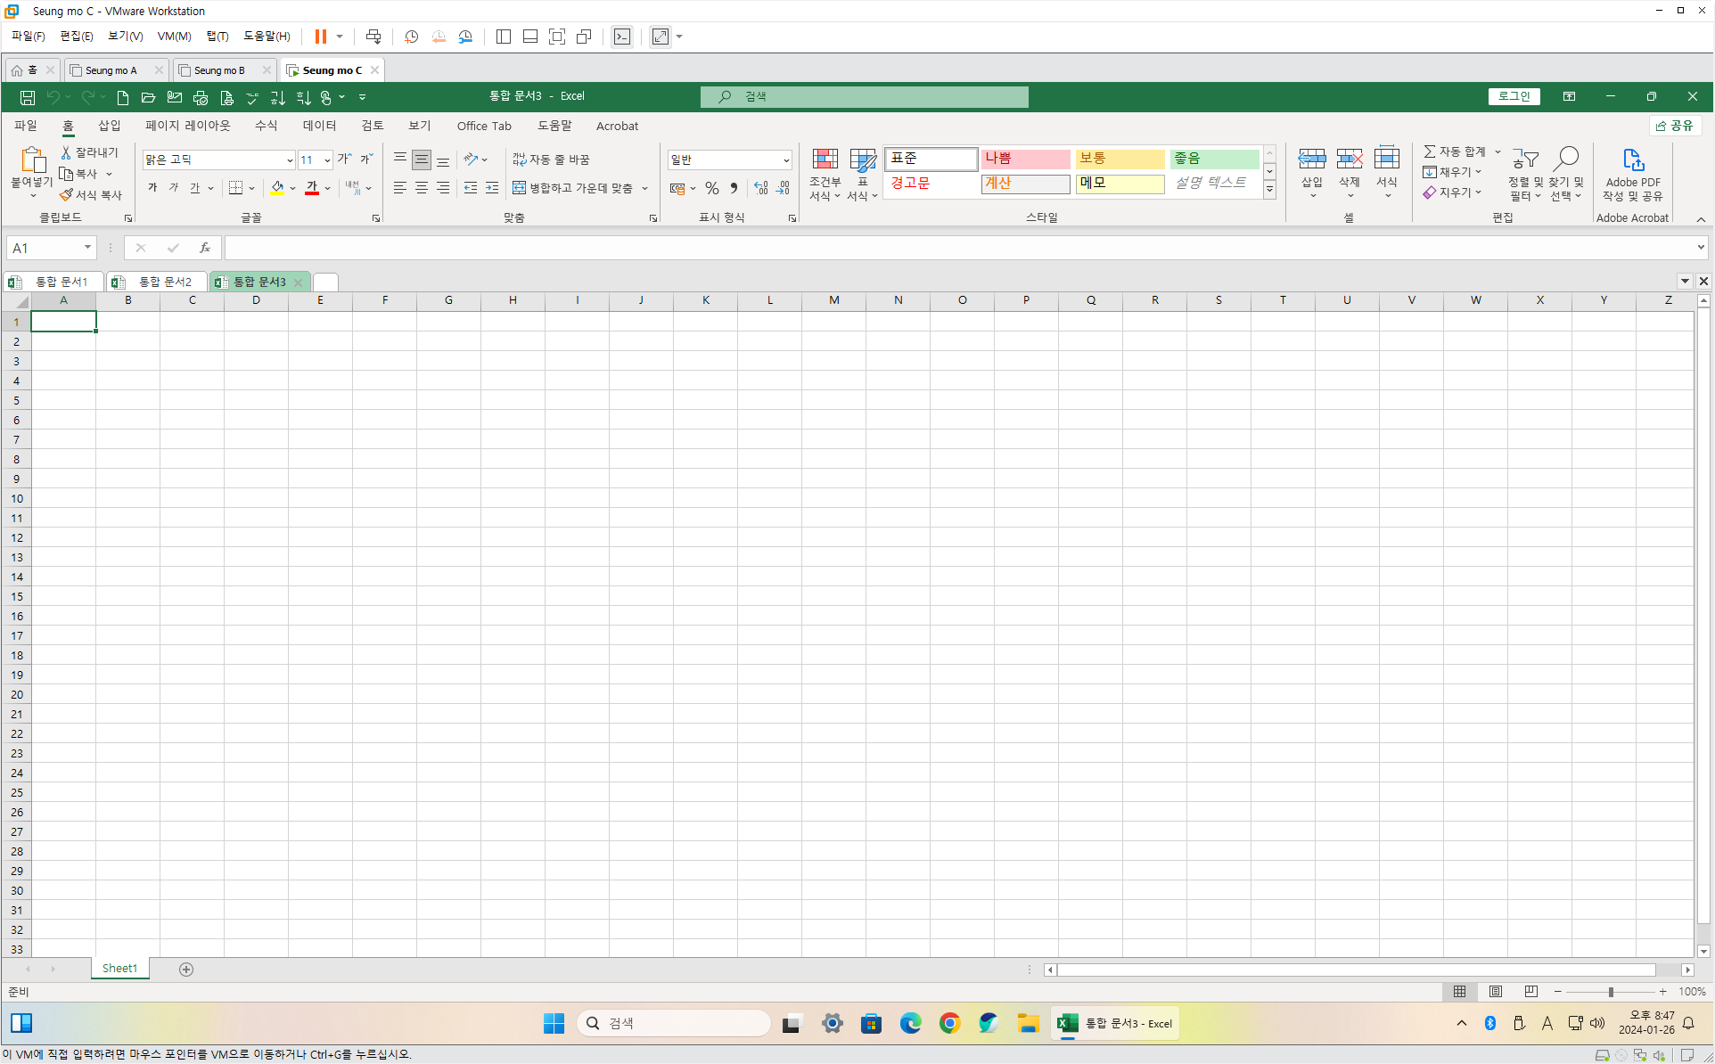Image resolution: width=1715 pixels, height=1064 pixels.
Task: Toggle bold text formatting
Action: (x=152, y=188)
